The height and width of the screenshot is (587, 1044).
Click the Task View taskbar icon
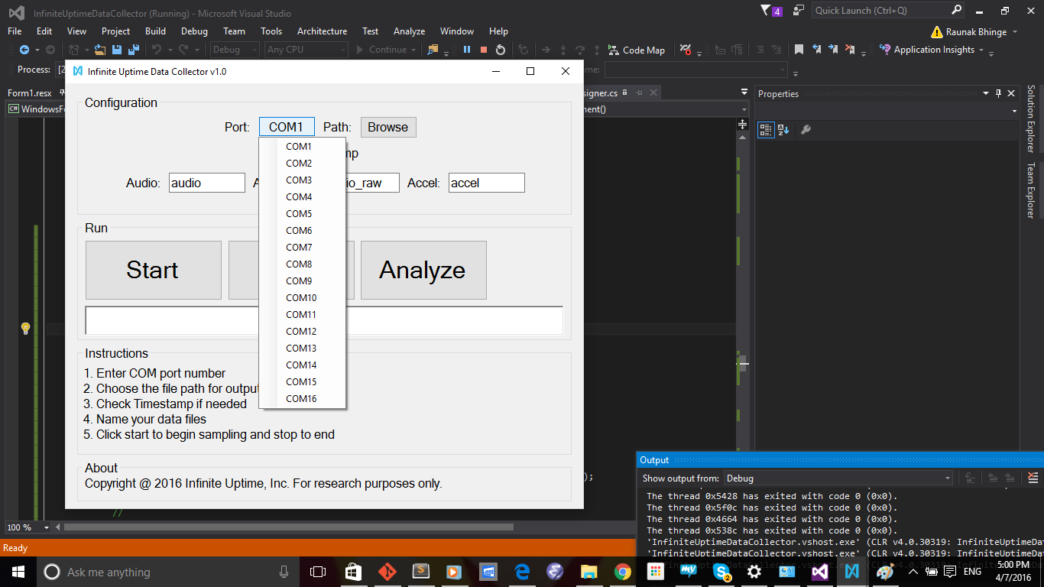(318, 572)
